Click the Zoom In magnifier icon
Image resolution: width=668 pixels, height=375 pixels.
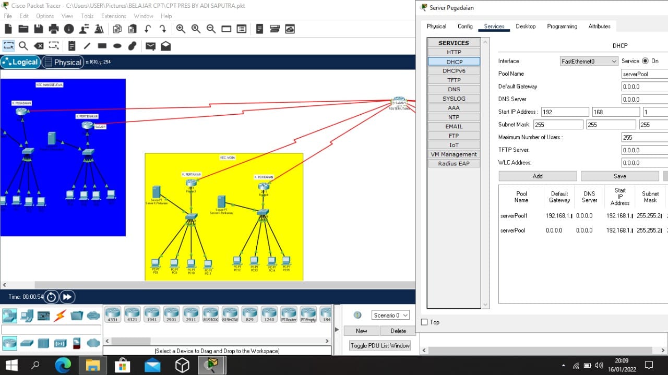(181, 29)
